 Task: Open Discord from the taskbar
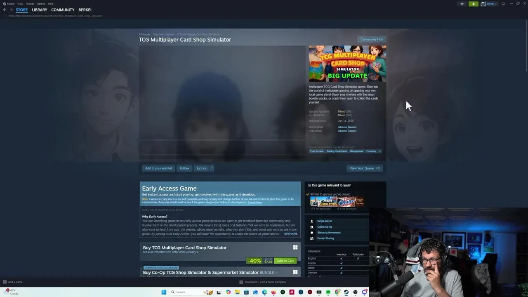(364, 292)
